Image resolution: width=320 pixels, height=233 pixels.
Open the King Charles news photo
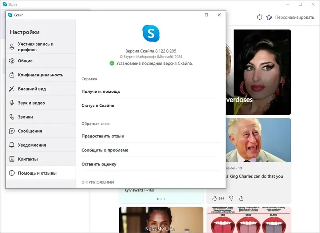[258, 140]
